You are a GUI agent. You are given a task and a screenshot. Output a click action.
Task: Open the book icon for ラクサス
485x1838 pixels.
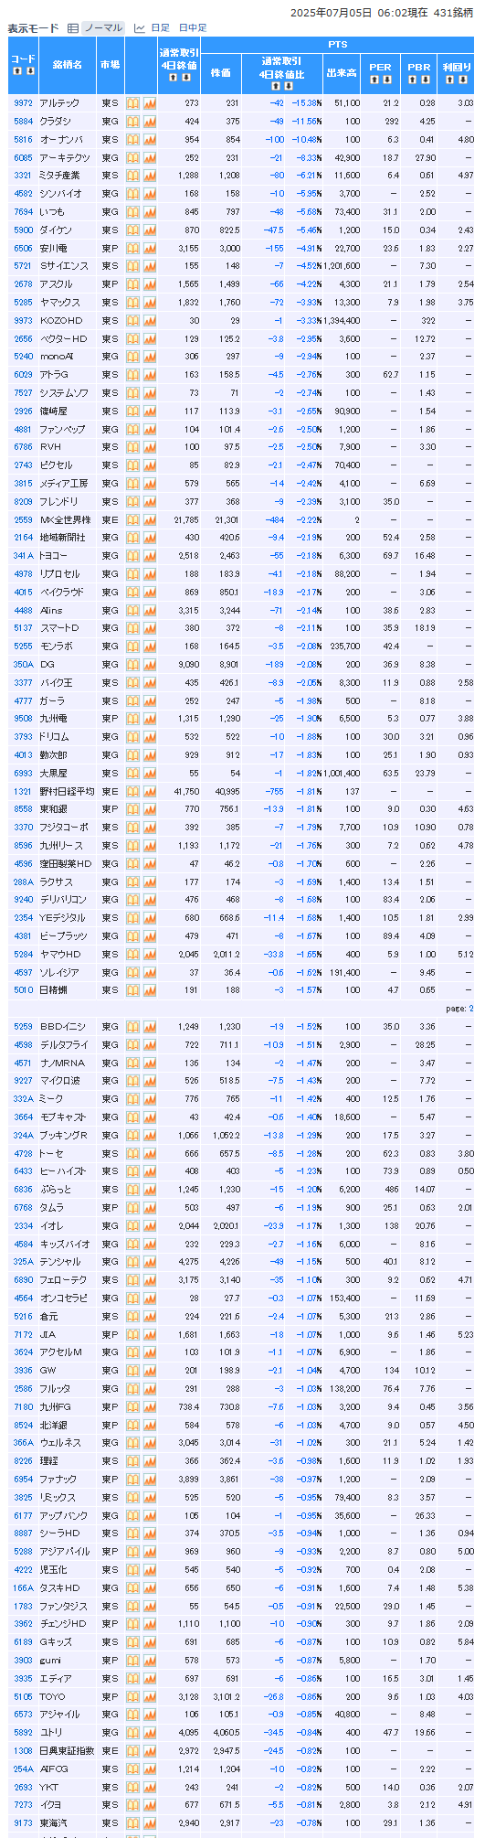pyautogui.click(x=133, y=882)
